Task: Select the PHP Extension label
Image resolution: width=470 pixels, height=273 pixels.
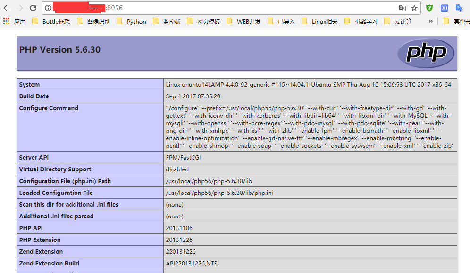Action: [x=40, y=240]
